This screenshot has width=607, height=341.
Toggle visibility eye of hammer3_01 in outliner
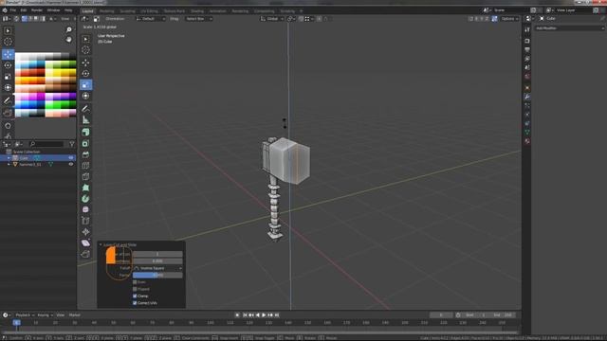coord(71,164)
